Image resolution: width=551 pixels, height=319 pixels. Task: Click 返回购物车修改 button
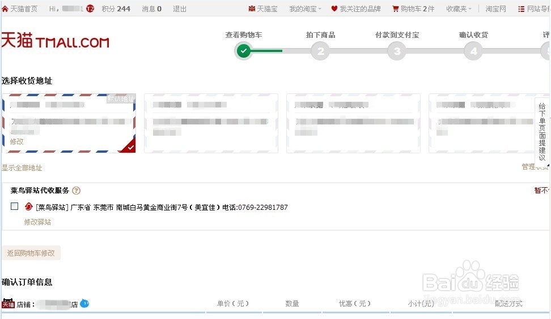31,253
